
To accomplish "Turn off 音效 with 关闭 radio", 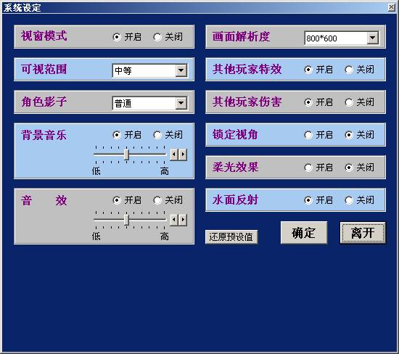I will pos(157,200).
